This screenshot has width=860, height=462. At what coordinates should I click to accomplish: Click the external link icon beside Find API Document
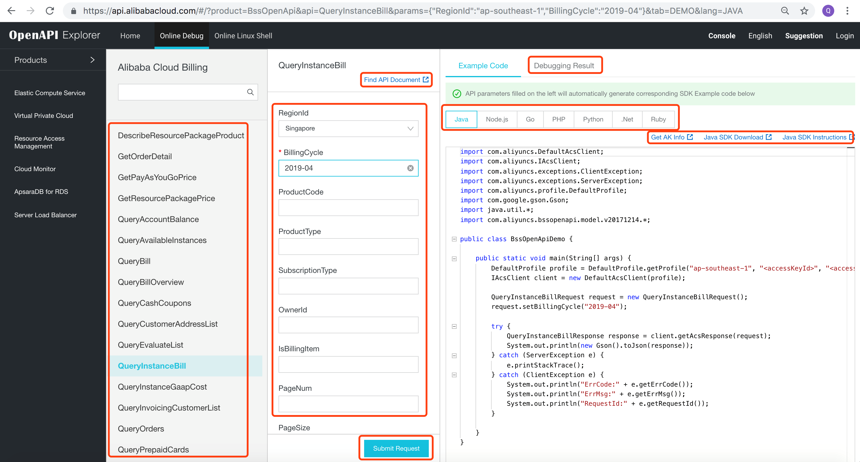tap(426, 80)
